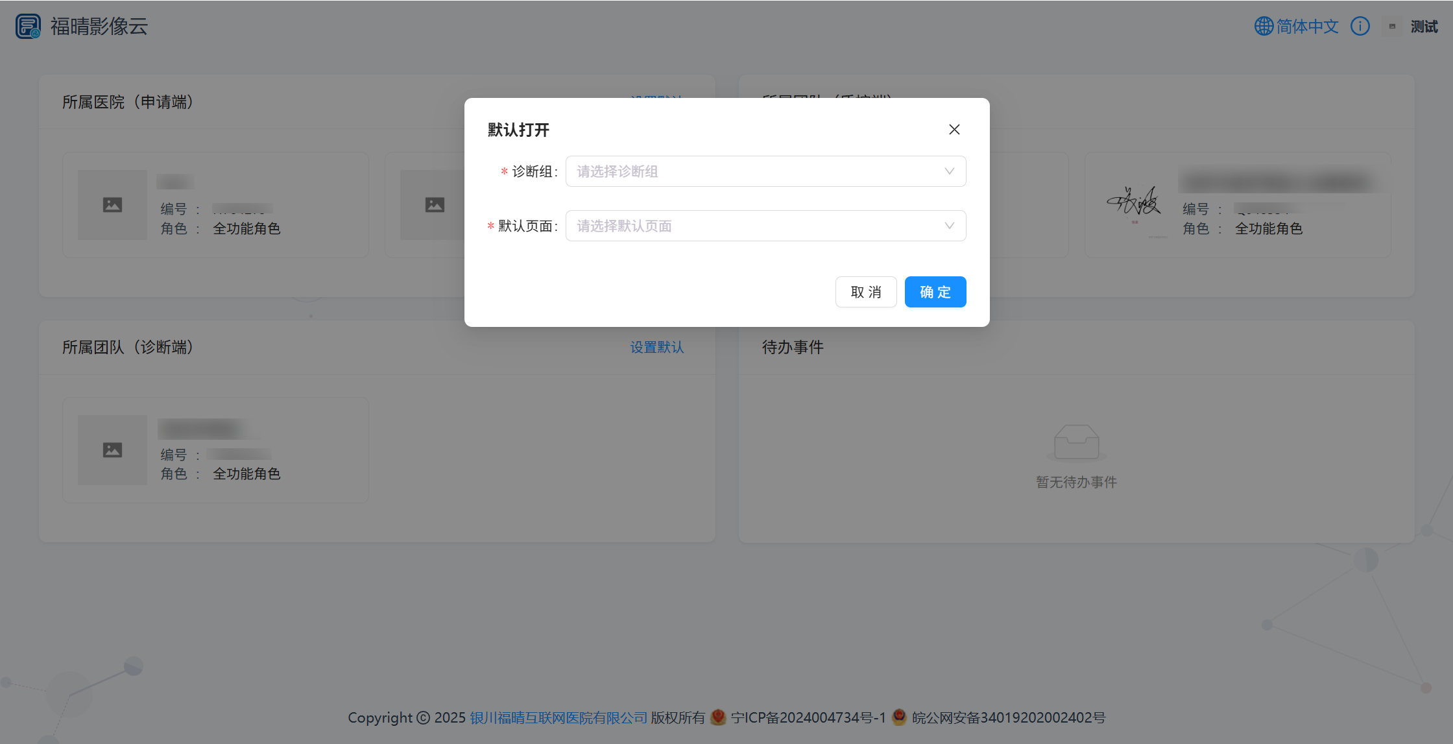Click the user avatar next to 测试
Screen dimensions: 1453x744
[1392, 26]
